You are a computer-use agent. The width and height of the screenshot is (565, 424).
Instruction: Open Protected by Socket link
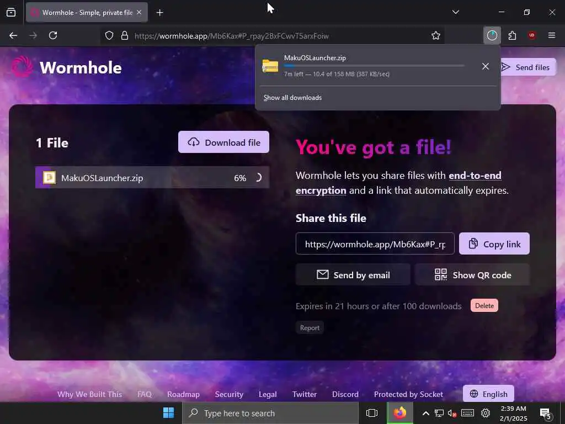point(409,394)
